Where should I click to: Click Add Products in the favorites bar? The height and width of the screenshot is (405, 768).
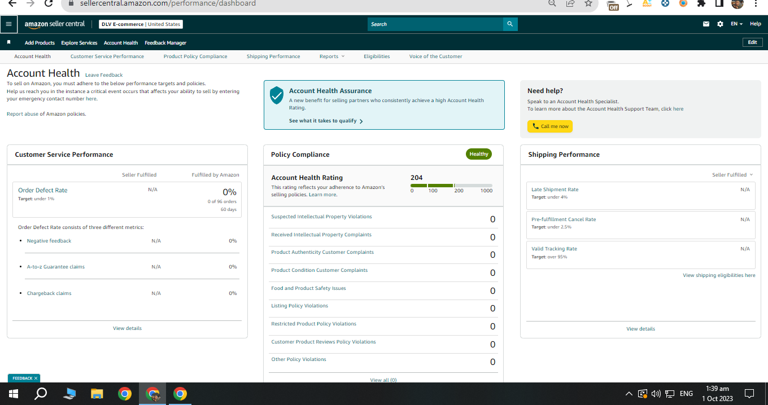click(40, 43)
